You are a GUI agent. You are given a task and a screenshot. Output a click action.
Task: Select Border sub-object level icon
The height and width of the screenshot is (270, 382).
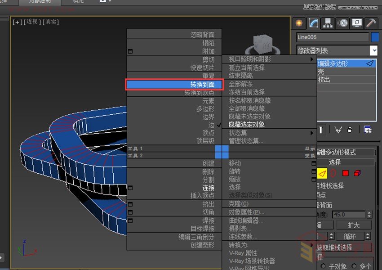(x=333, y=173)
